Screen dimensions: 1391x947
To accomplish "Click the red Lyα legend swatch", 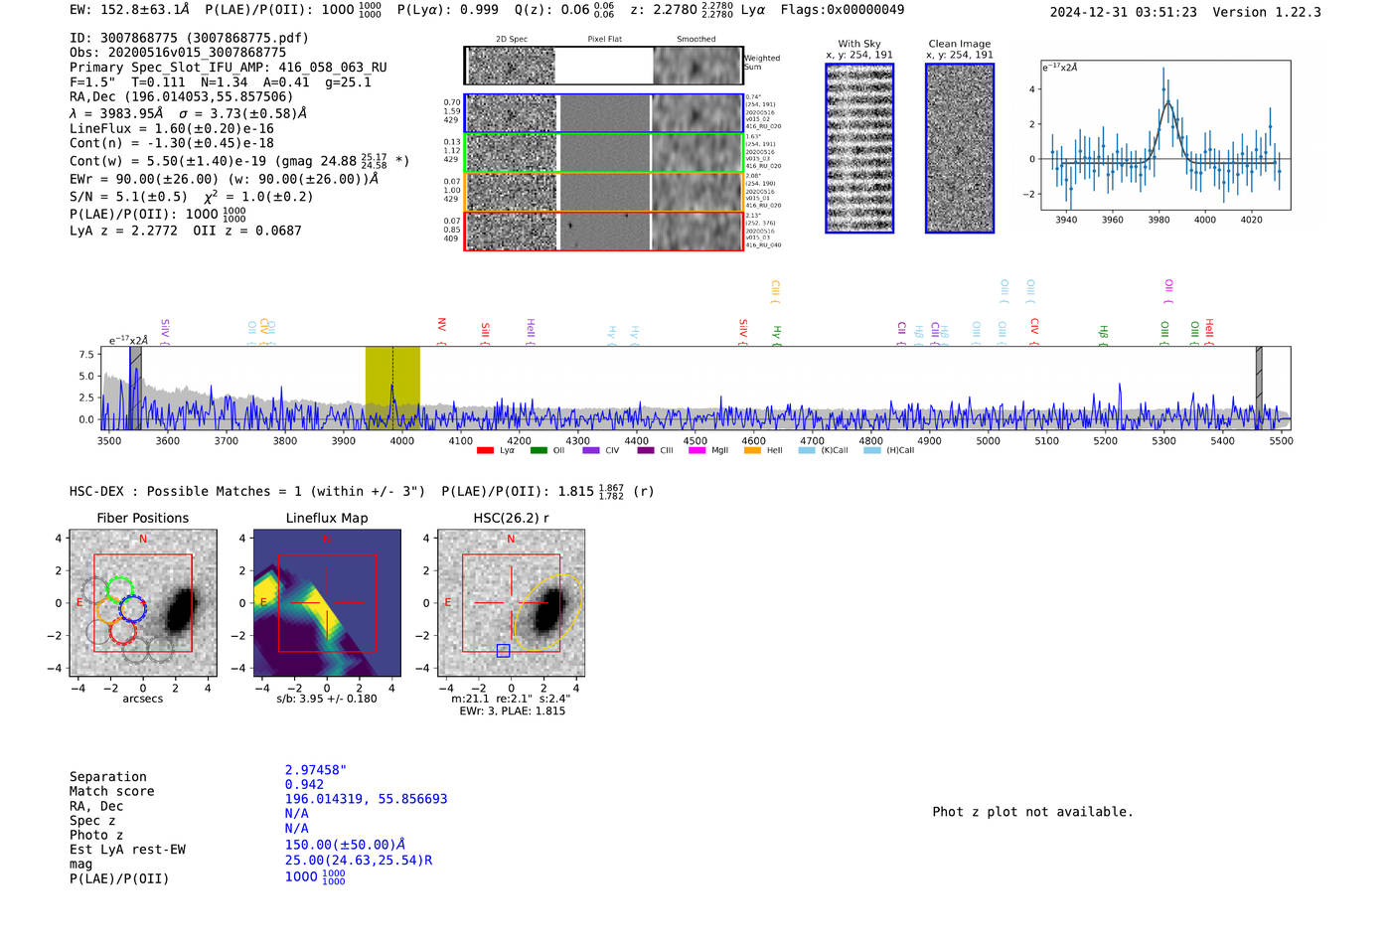I will click(485, 451).
